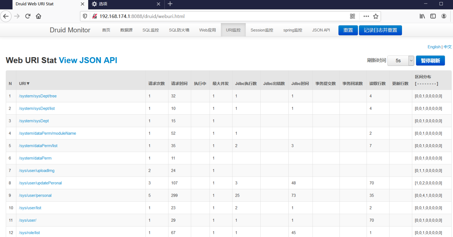
Task: Close the 选项 settings tab
Action: point(158,4)
